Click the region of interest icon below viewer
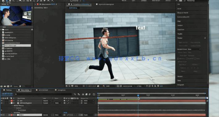 pyautogui.click(x=118, y=86)
